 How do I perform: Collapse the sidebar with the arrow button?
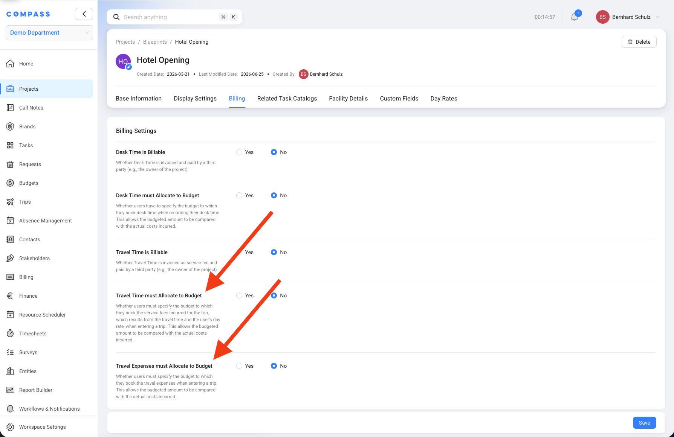tap(84, 14)
